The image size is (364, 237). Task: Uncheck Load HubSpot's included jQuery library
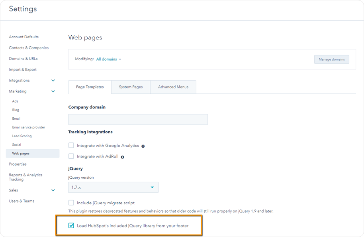71,225
